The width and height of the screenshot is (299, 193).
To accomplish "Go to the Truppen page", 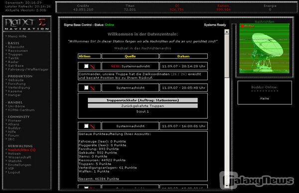I will (x=15, y=54).
